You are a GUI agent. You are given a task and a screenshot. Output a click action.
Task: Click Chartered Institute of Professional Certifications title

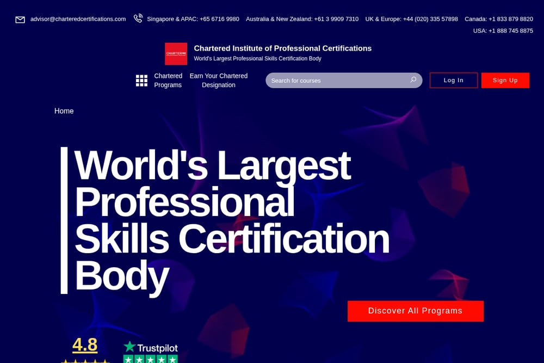[282, 48]
